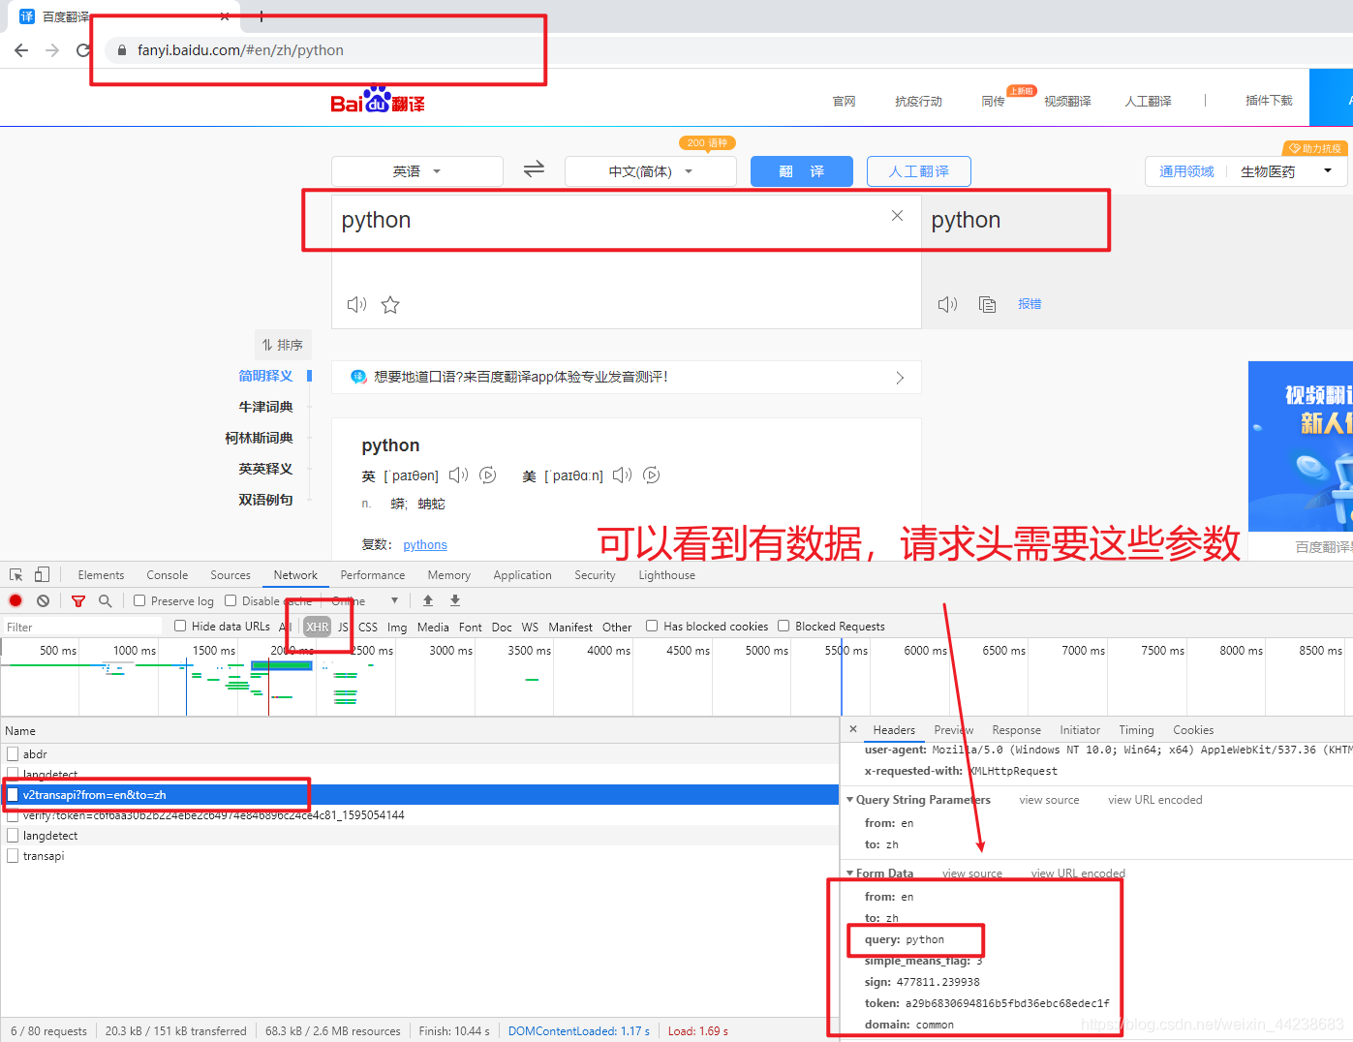Go back using the browser back arrow
The width and height of the screenshot is (1353, 1042).
21,50
